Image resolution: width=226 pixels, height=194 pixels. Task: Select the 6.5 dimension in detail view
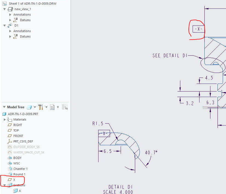108,151
